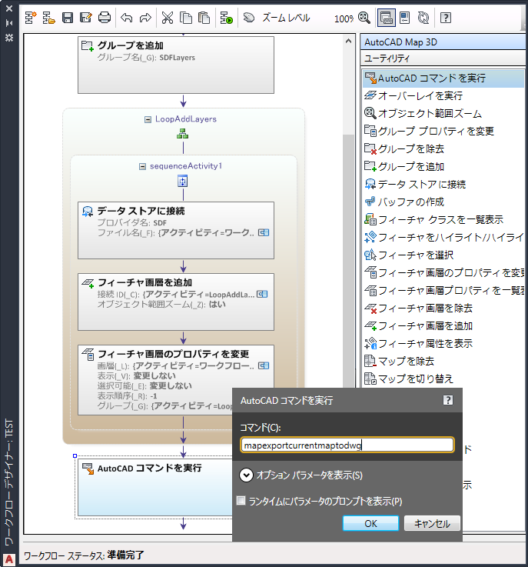Choose バッファの作成 in the activity list
The image size is (528, 567).
click(x=443, y=202)
